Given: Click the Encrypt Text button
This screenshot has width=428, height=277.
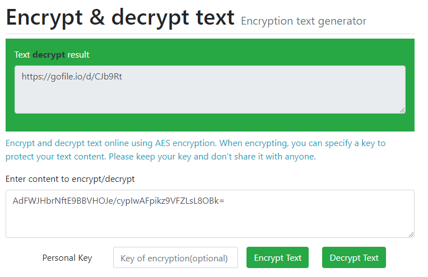Looking at the screenshot, I should 278,257.
